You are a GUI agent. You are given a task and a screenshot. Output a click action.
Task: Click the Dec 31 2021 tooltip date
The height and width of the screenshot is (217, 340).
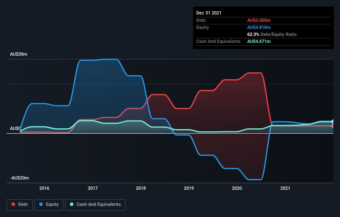209,13
